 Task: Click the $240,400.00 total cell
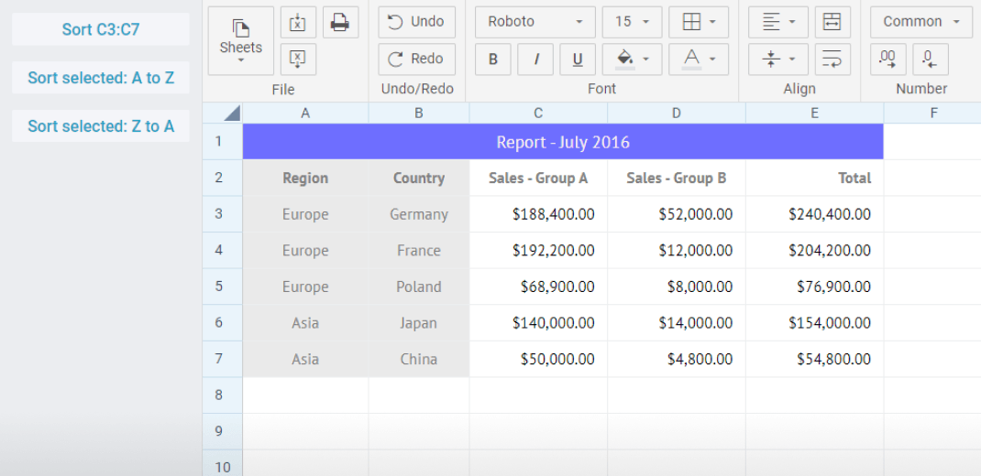[x=814, y=214]
